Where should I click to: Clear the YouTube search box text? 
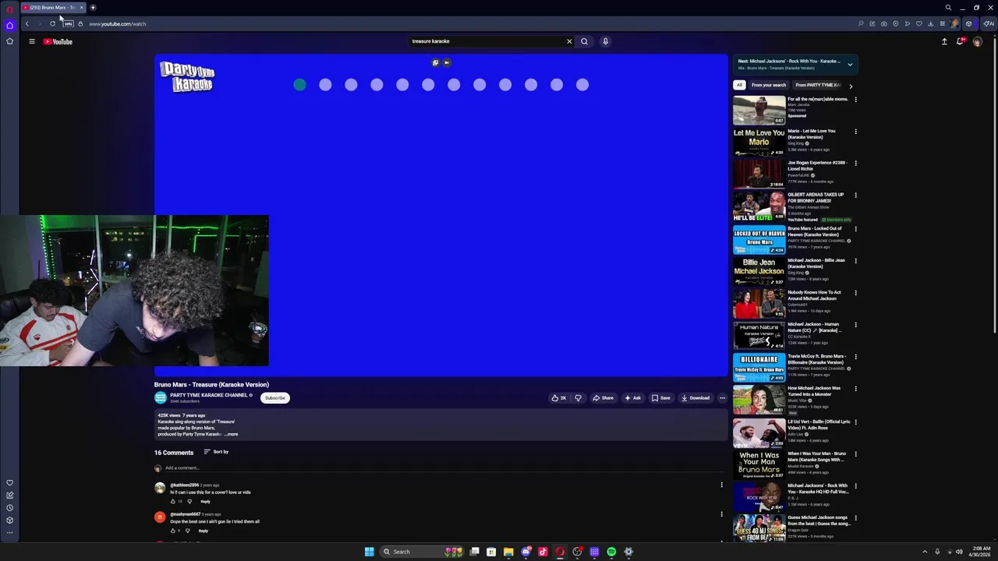(569, 41)
